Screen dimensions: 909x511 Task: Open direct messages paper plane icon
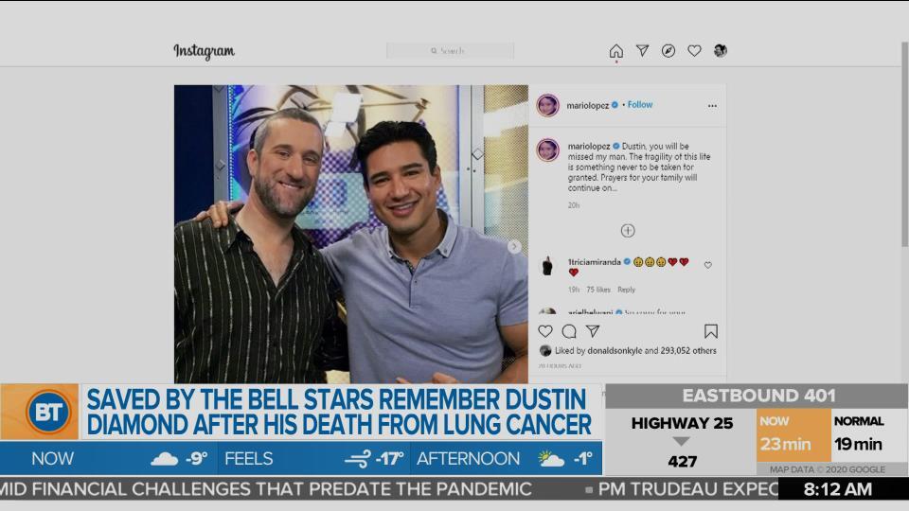642,51
